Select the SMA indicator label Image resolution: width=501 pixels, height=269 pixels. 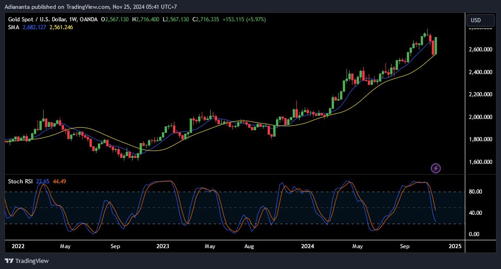click(14, 27)
